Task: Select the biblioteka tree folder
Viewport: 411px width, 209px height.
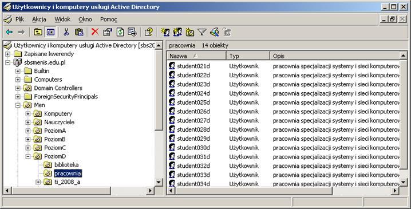Action: 66,165
